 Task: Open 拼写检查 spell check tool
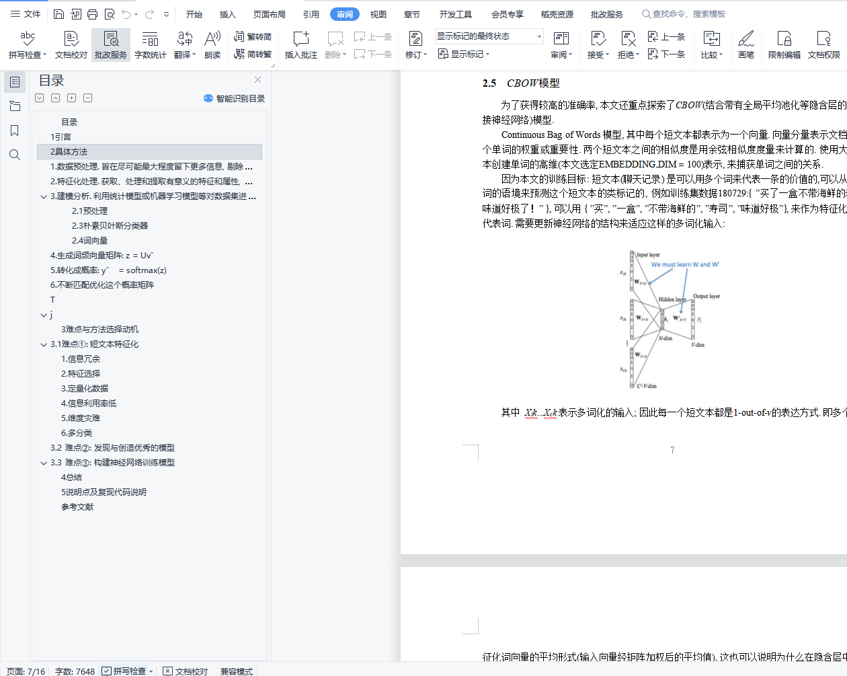pos(28,45)
